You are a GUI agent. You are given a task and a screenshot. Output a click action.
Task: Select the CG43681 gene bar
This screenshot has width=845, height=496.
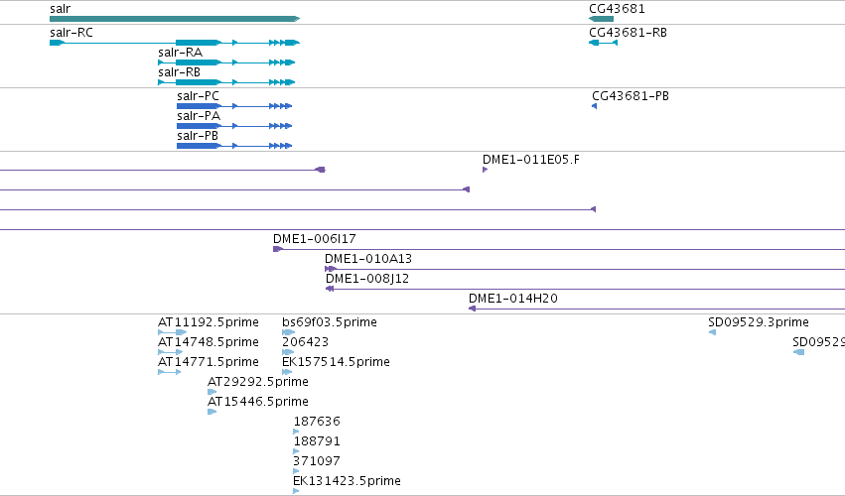pos(601,19)
